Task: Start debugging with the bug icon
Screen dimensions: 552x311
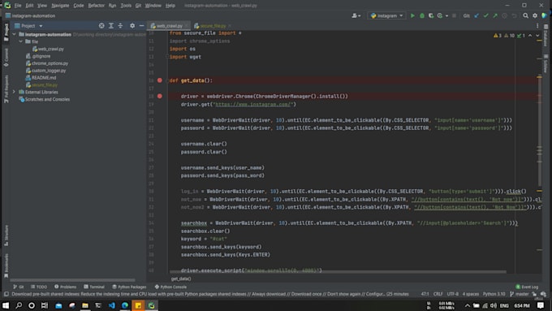Action: click(x=422, y=15)
